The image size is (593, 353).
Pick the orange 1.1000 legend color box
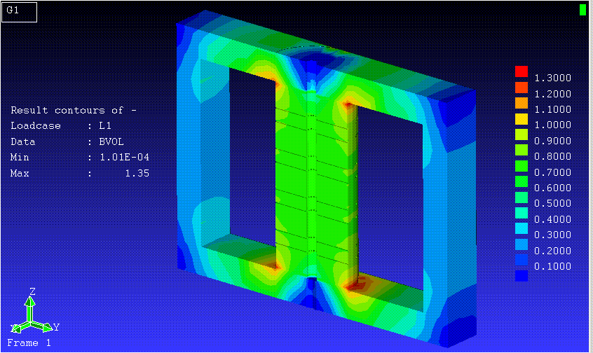click(521, 103)
